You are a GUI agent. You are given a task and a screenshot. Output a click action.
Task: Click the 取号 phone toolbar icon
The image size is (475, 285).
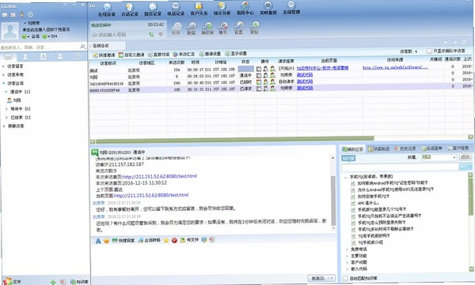click(x=223, y=28)
